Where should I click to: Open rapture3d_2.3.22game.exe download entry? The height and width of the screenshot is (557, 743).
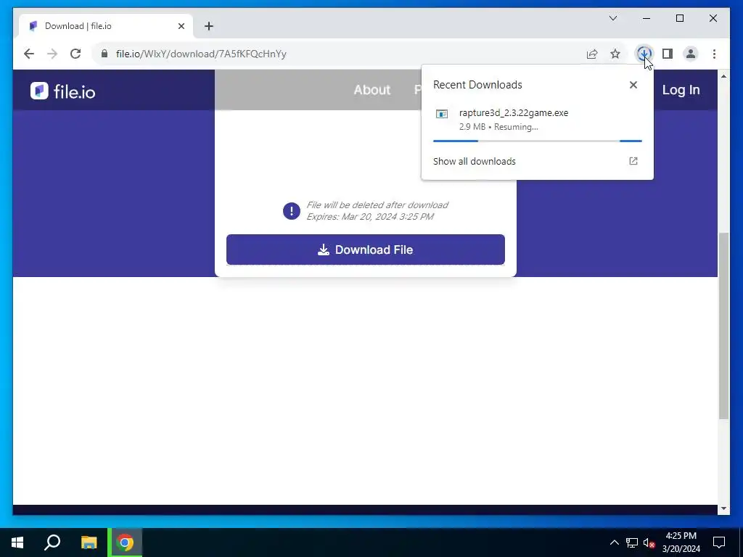point(537,120)
